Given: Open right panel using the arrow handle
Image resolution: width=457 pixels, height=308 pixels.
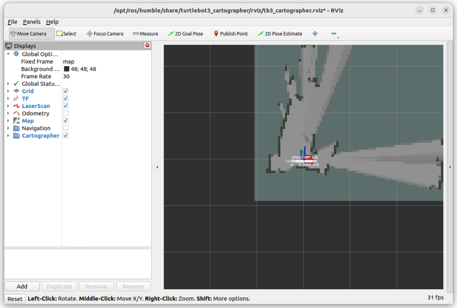Looking at the screenshot, I should click(450, 167).
